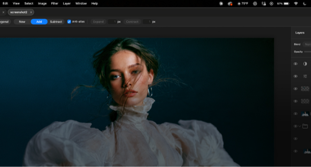Choose the New selection mode

[22, 22]
